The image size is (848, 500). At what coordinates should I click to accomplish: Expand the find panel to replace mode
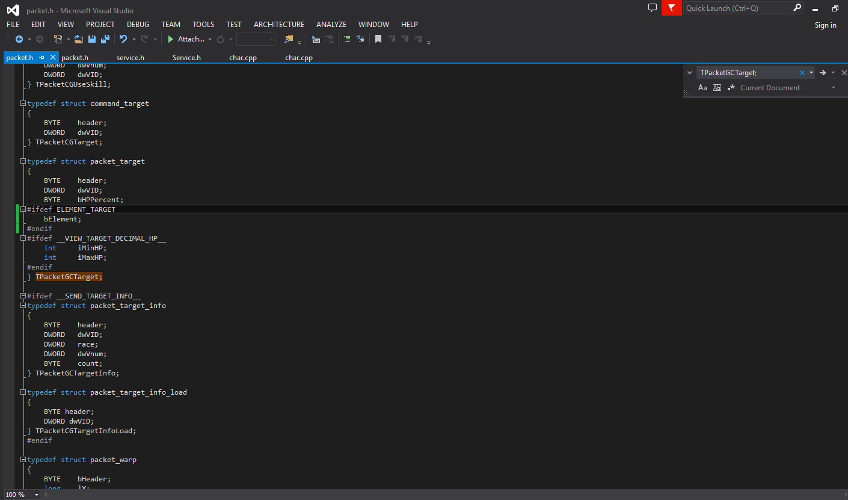tap(689, 73)
